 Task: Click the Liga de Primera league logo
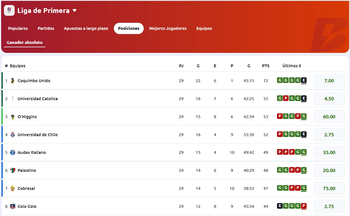[x=9, y=11]
